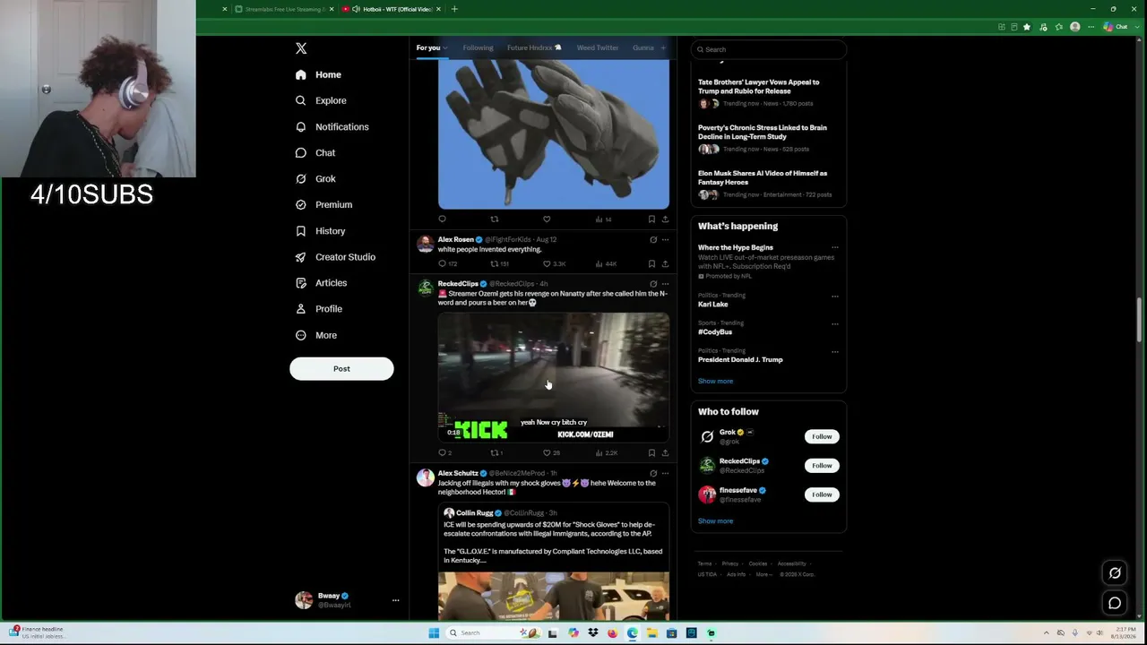Open options for #CodyBus trend
Viewport: 1147px width, 645px height.
[x=835, y=323]
